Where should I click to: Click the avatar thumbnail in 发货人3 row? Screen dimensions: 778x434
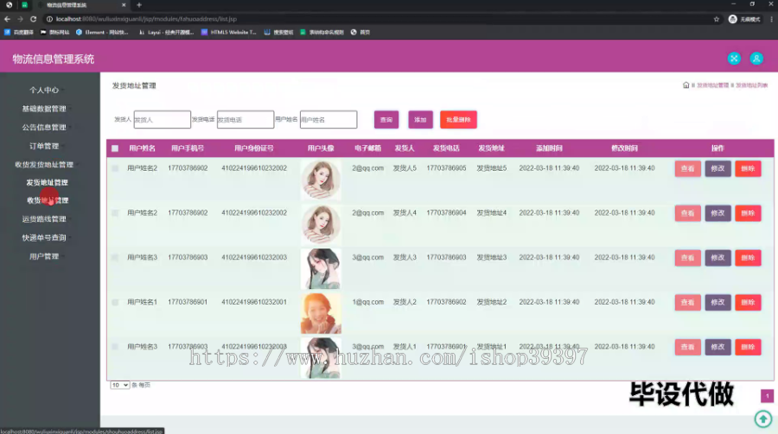click(x=321, y=269)
